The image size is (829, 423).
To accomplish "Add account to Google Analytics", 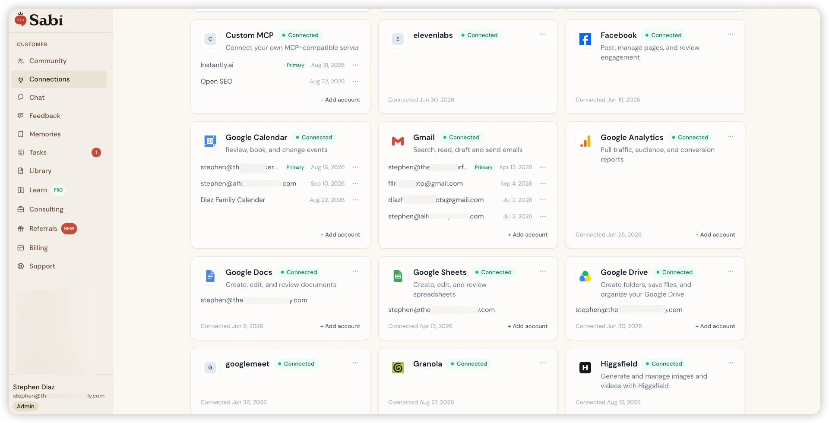I will tap(715, 235).
